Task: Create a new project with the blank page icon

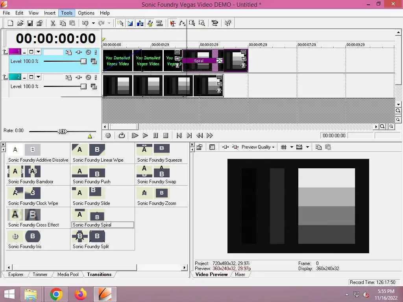Action: pyautogui.click(x=10, y=23)
